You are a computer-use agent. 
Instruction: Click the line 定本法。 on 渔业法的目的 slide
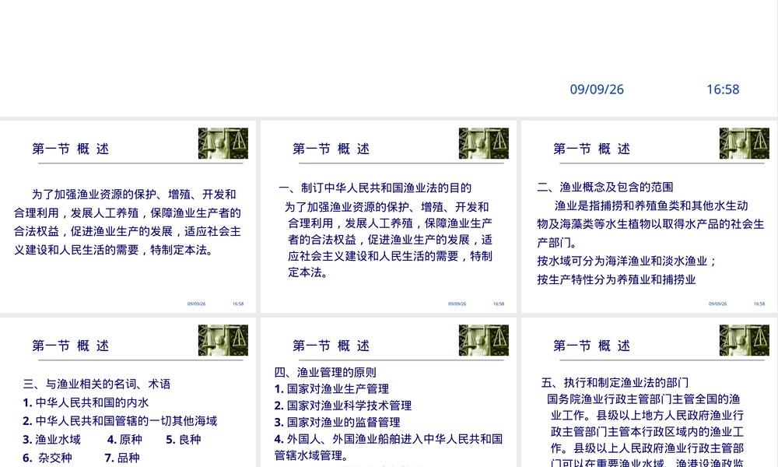tap(307, 272)
